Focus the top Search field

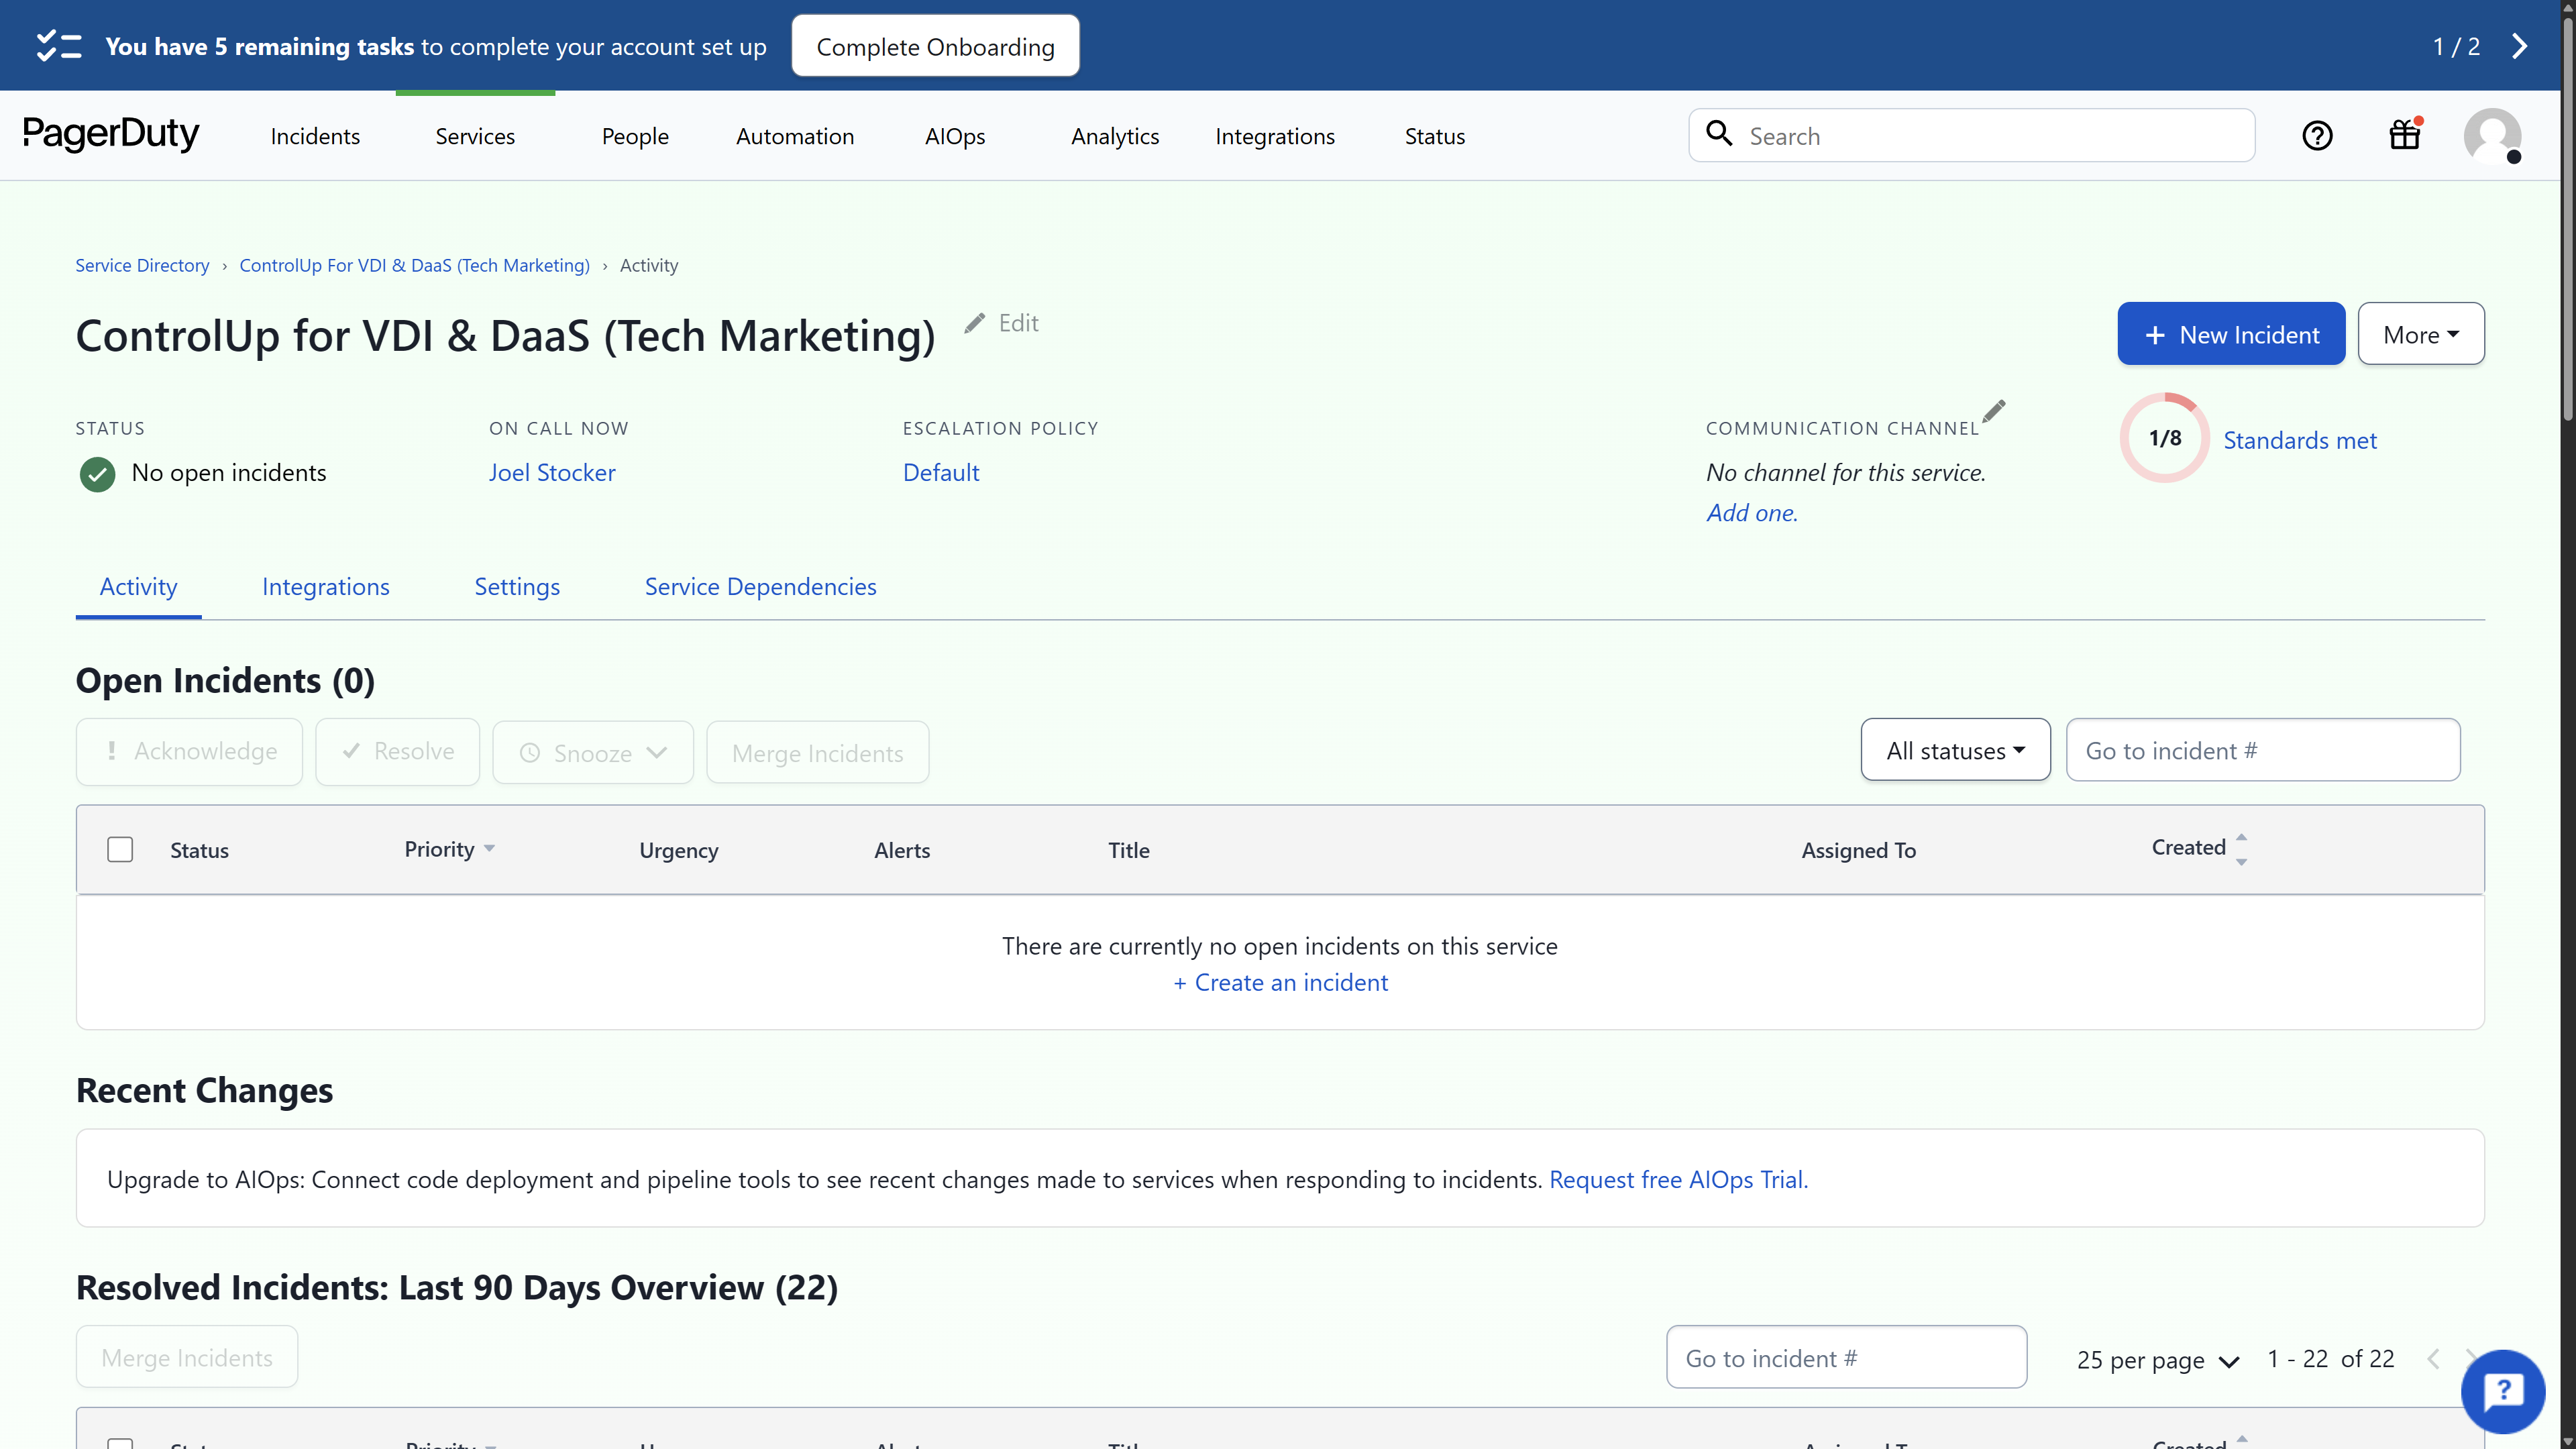click(1971, 135)
